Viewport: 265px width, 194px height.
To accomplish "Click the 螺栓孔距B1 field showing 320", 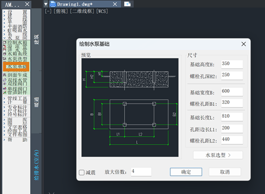I will (x=232, y=103).
